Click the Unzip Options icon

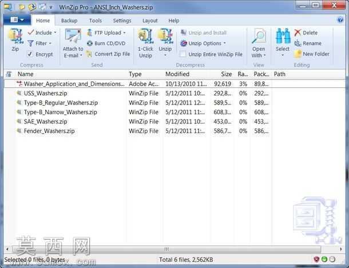point(184,43)
